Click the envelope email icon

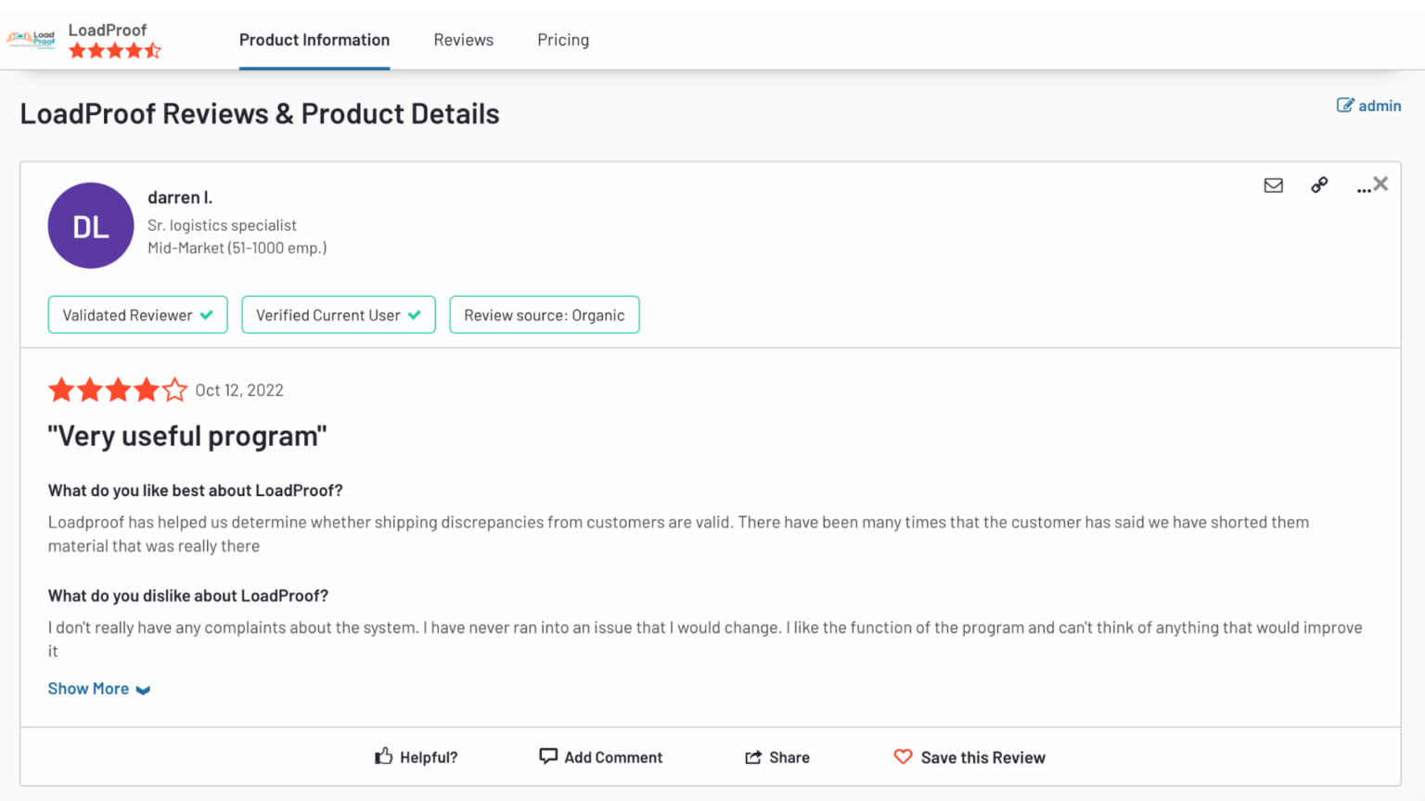tap(1274, 185)
